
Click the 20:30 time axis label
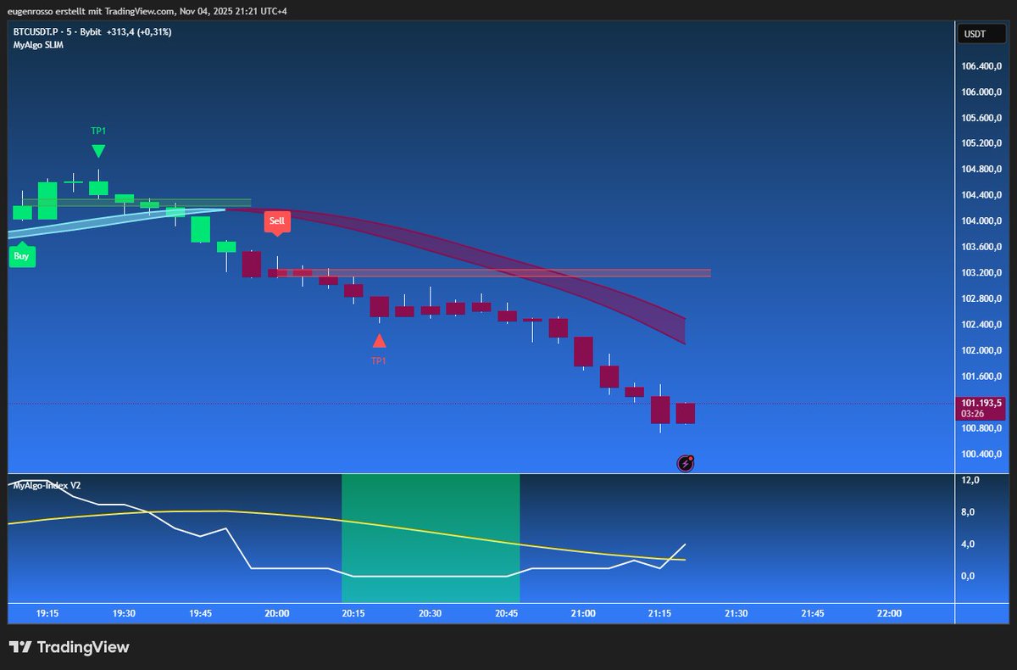point(430,613)
